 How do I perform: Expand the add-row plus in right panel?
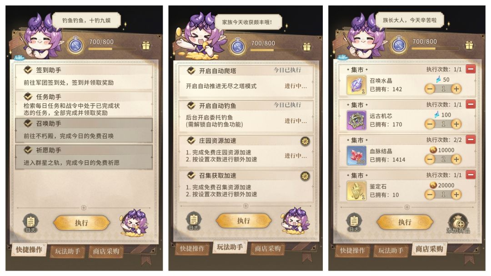click(x=407, y=207)
